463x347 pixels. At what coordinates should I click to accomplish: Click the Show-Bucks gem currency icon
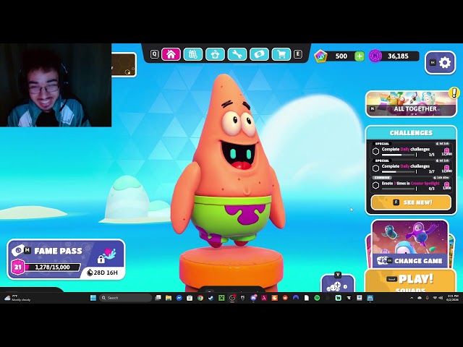[x=320, y=56]
